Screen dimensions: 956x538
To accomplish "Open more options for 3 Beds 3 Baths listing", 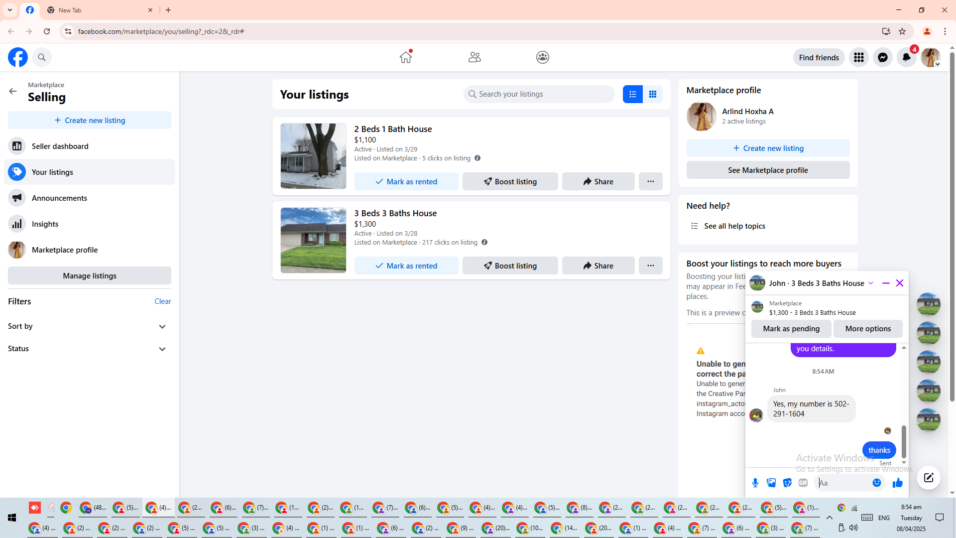I will click(x=650, y=266).
